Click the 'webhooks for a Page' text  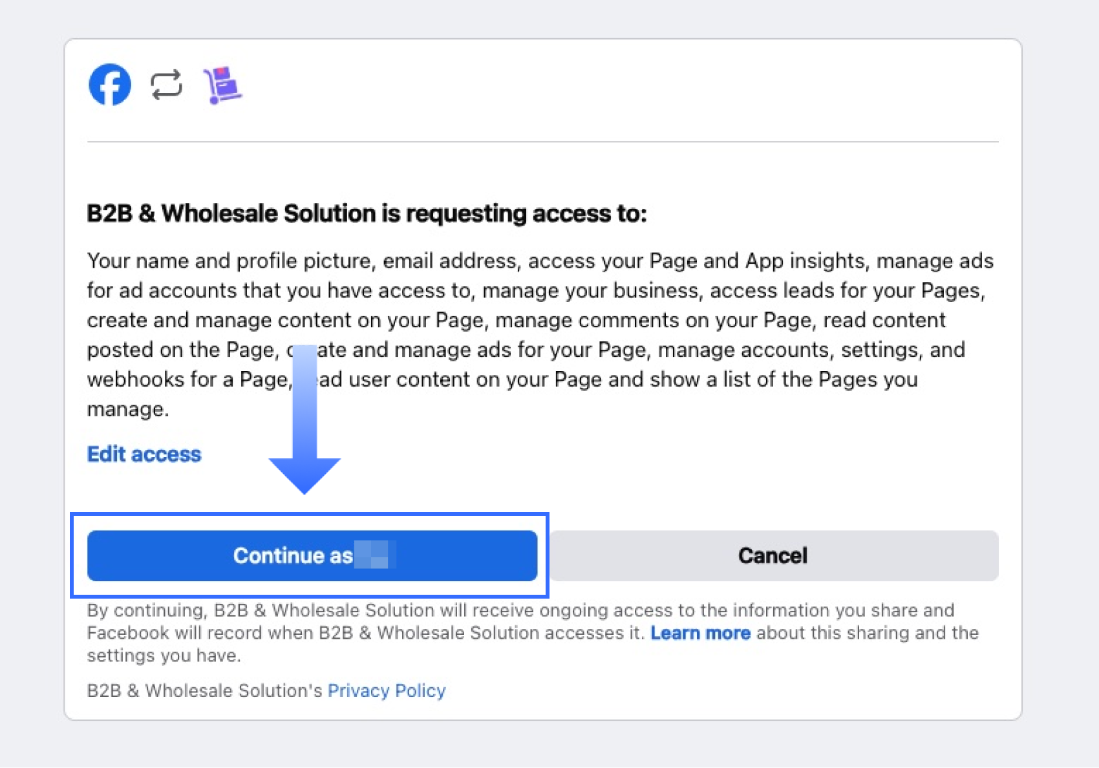pyautogui.click(x=187, y=379)
